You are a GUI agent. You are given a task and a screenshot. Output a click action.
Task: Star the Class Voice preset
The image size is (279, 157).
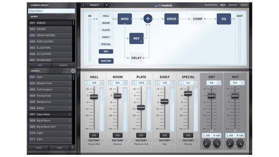point(70,114)
